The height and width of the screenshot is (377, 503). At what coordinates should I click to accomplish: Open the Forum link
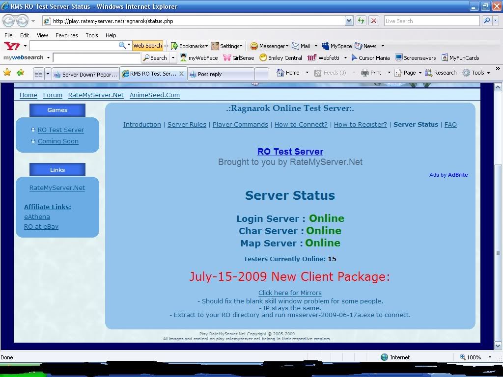pos(53,95)
